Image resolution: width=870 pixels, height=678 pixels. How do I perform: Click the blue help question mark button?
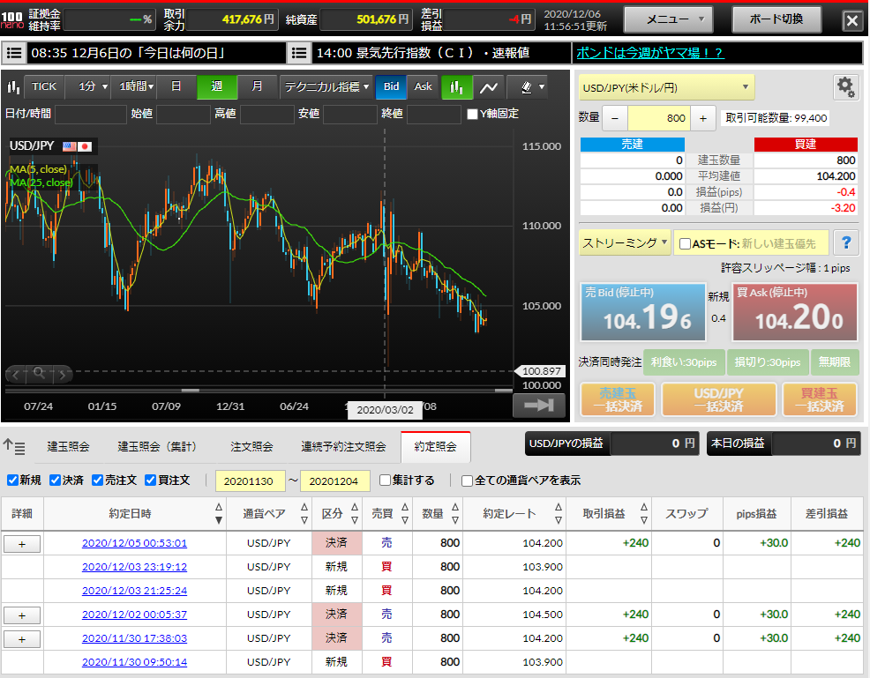[x=845, y=242]
